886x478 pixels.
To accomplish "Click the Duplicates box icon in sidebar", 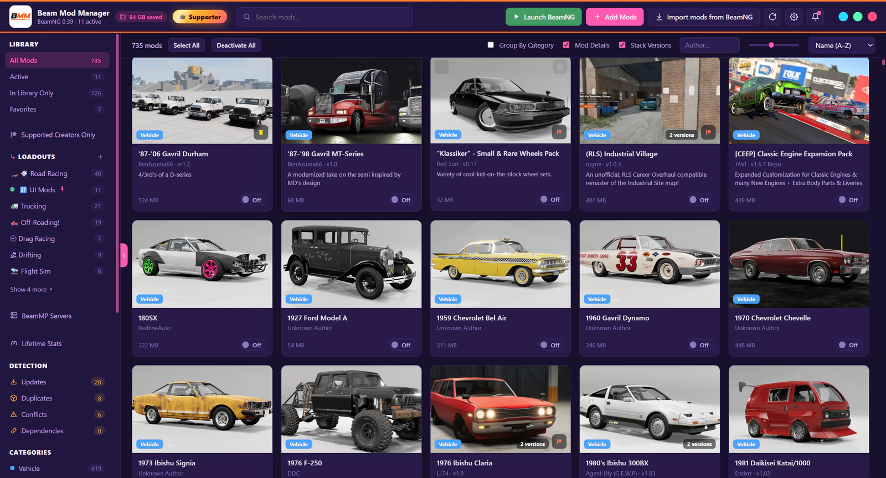I will click(14, 398).
